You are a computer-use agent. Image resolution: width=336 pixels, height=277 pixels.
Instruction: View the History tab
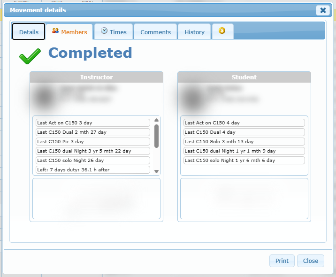[x=194, y=32]
